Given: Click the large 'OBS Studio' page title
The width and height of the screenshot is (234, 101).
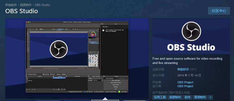Looking at the screenshot, I should 21,11.
